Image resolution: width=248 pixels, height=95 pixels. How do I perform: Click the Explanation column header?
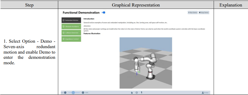pos(231,5)
